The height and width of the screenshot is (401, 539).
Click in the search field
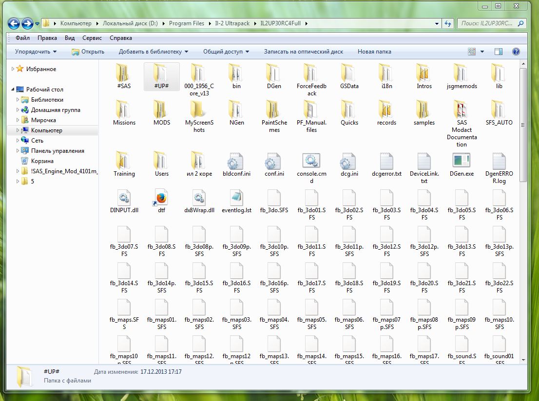[487, 23]
